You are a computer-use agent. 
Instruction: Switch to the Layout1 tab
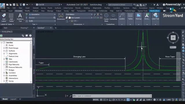14,99
